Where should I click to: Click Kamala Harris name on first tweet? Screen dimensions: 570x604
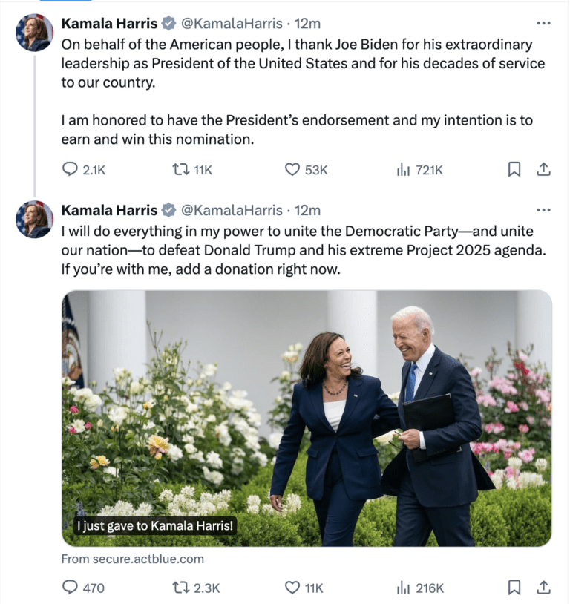pos(109,23)
